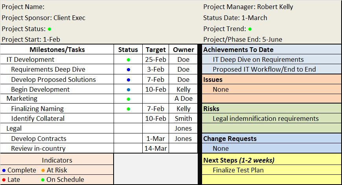
Task: Click the green Project Trend indicator dot
Action: pos(250,29)
